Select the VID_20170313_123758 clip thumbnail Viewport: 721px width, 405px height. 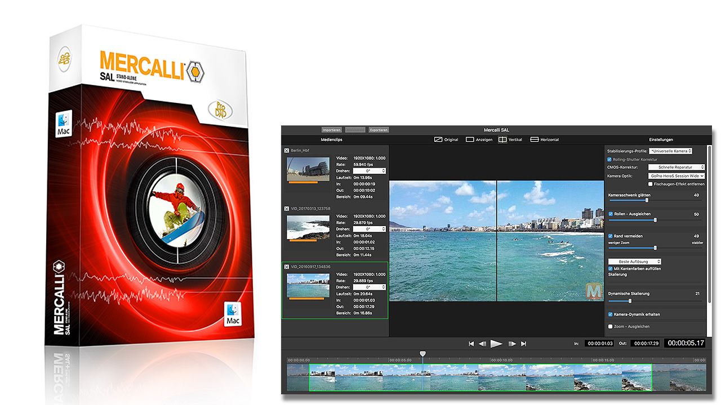(308, 227)
